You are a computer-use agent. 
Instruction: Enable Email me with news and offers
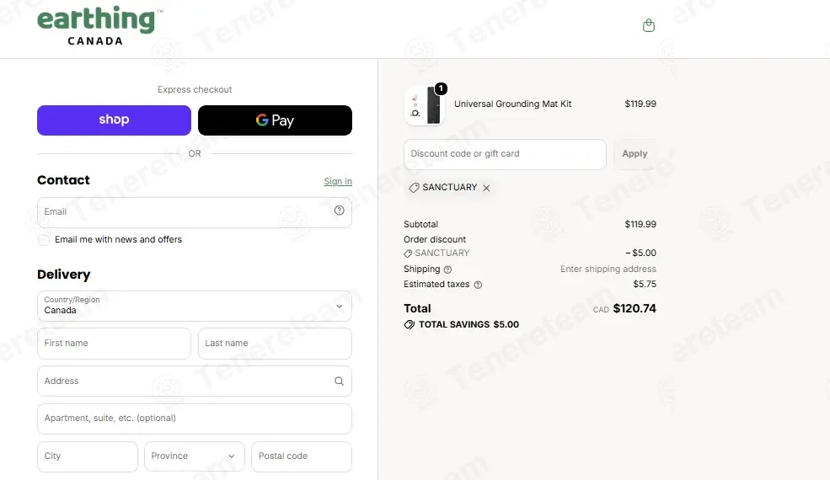(44, 240)
